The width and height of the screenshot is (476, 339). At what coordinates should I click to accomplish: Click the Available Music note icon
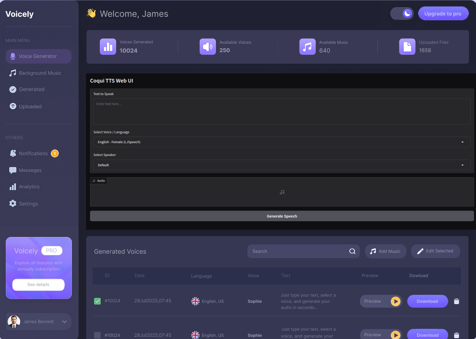[x=307, y=46]
